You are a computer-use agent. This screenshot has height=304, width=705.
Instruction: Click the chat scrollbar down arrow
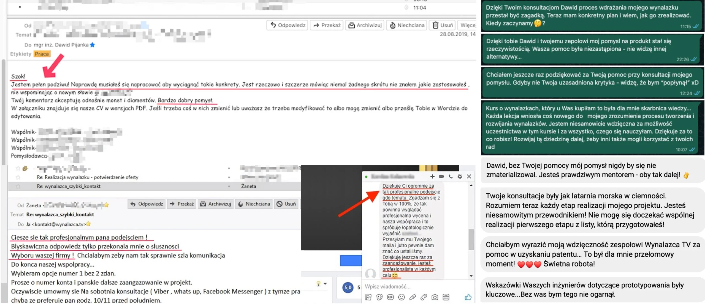[x=471, y=276]
